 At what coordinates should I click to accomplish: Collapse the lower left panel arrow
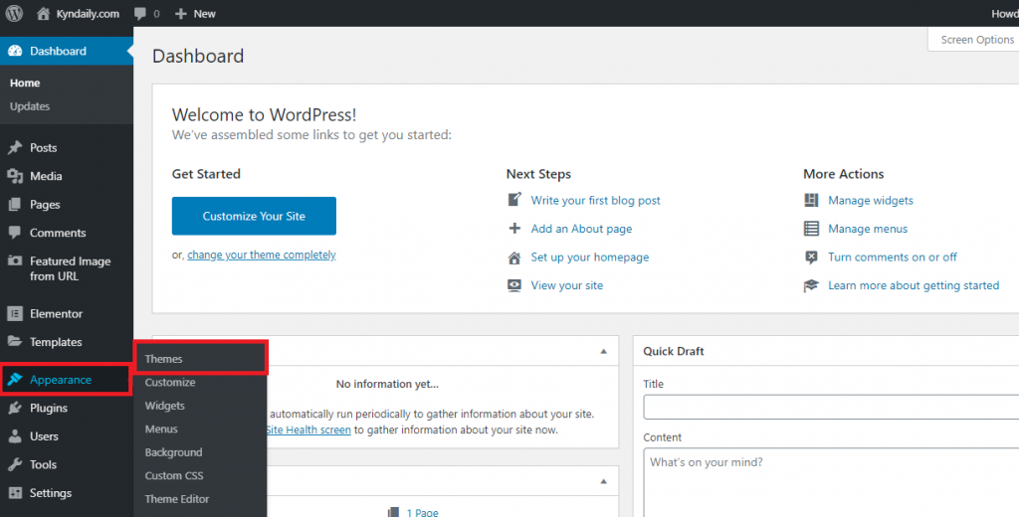click(603, 481)
